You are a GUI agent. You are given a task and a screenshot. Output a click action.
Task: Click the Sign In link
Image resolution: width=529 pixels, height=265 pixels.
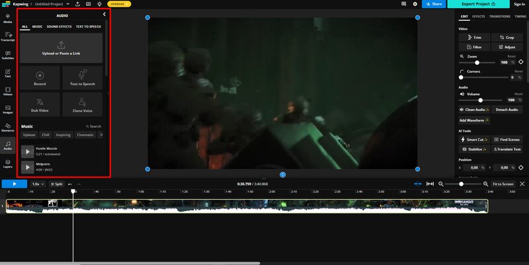(519, 4)
